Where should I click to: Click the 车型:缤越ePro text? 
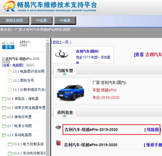(x=105, y=90)
